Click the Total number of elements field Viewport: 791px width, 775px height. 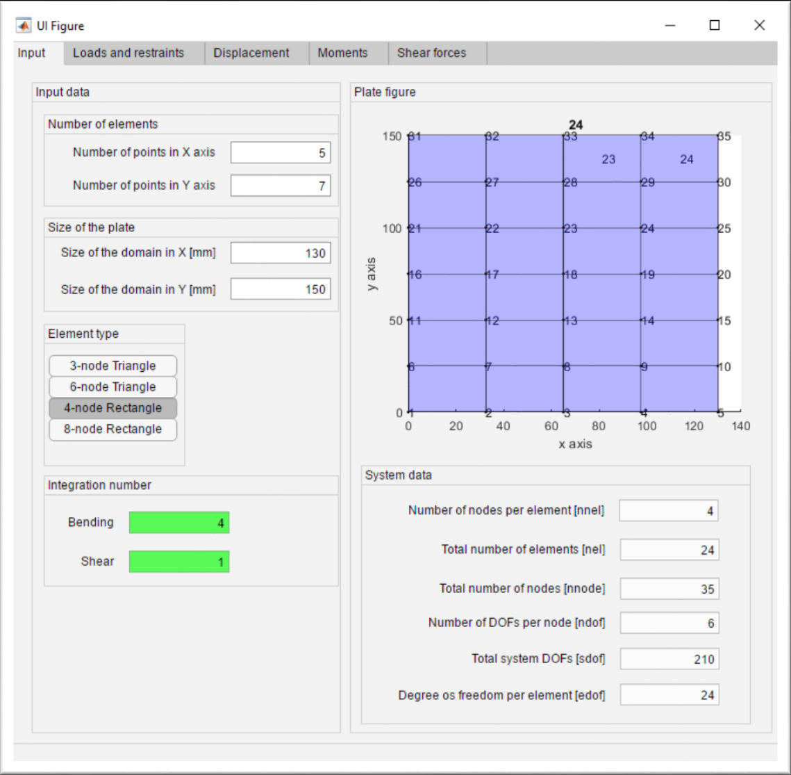tap(669, 550)
